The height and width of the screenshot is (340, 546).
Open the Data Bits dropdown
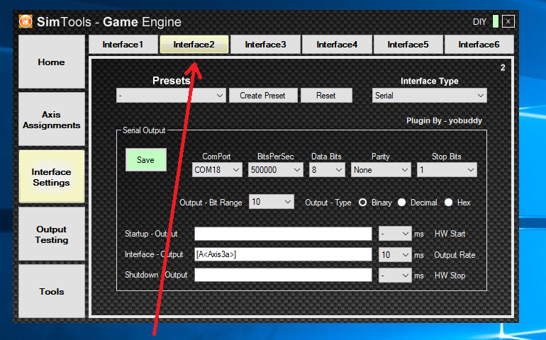(327, 170)
